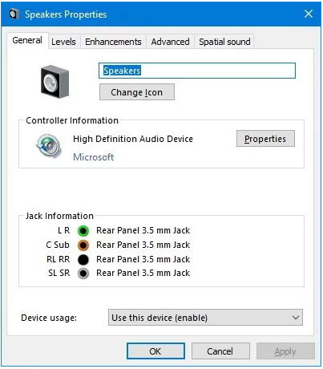Click the green L R jack icon
The image size is (323, 369).
[83, 230]
